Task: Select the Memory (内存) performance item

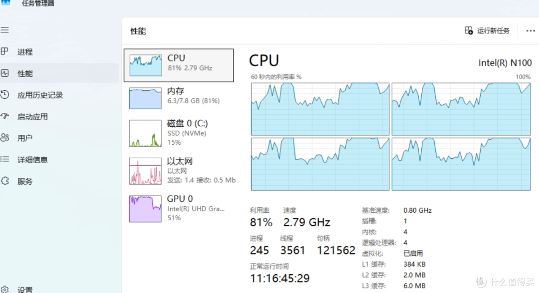Action: click(x=145, y=98)
